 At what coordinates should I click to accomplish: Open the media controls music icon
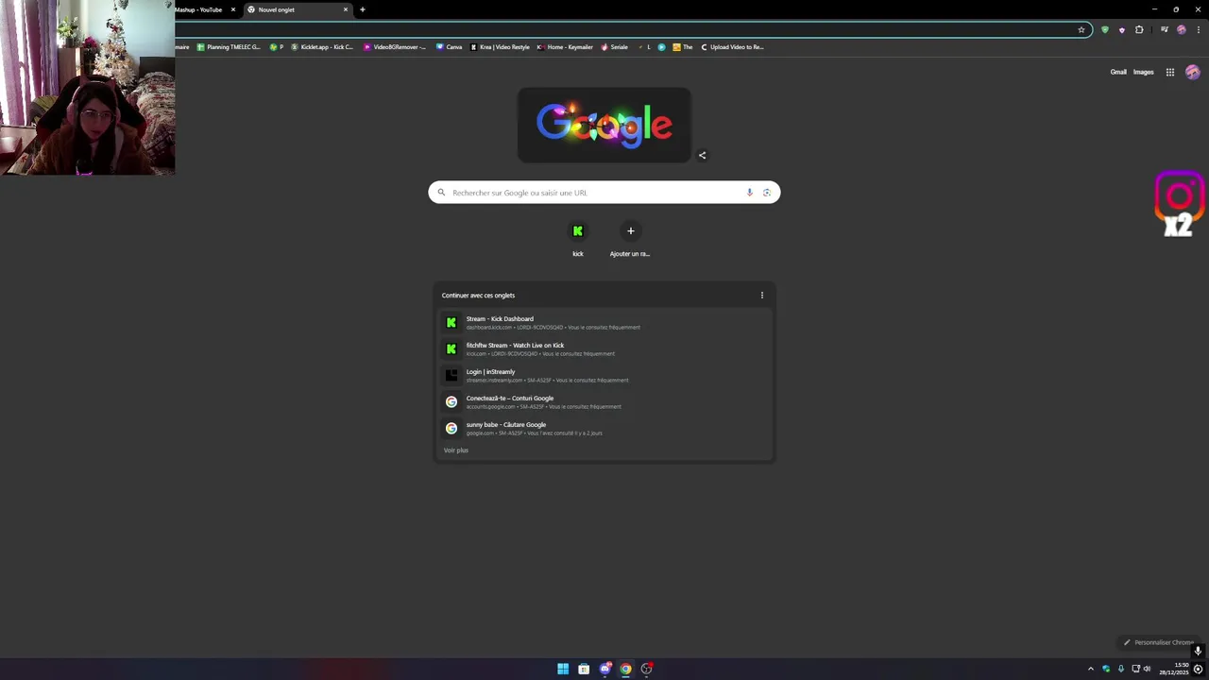click(x=1165, y=29)
